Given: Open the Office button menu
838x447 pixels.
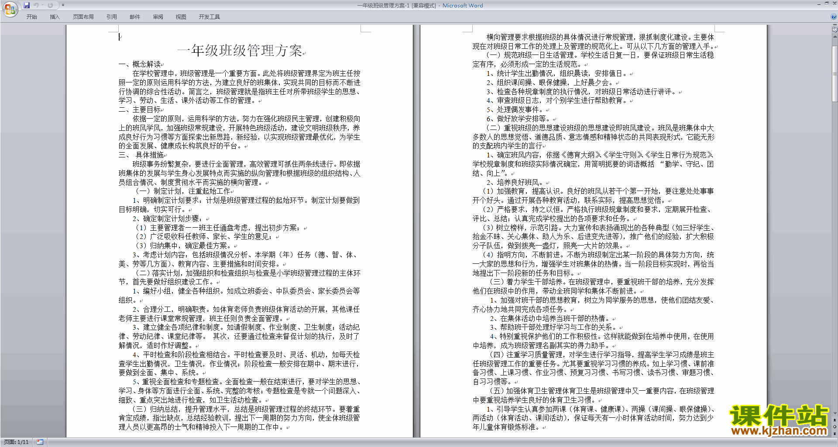Looking at the screenshot, I should 10,9.
